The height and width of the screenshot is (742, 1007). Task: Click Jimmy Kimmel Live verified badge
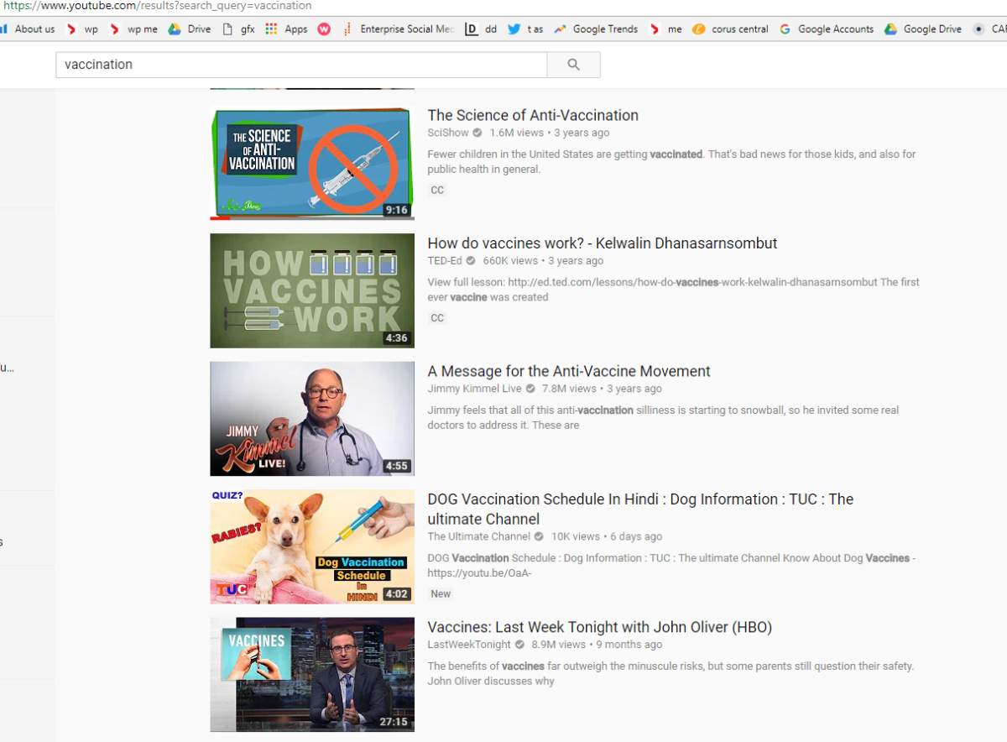(530, 389)
